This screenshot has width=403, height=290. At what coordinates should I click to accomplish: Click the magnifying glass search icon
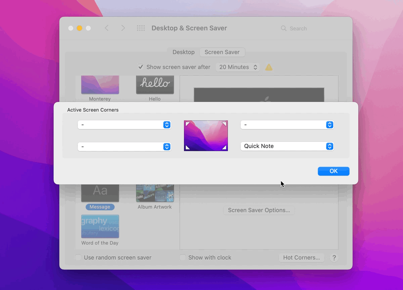(284, 29)
